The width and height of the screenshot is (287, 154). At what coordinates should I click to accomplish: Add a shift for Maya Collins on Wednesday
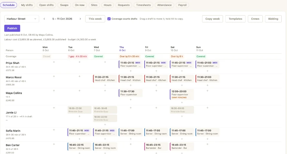point(105,91)
